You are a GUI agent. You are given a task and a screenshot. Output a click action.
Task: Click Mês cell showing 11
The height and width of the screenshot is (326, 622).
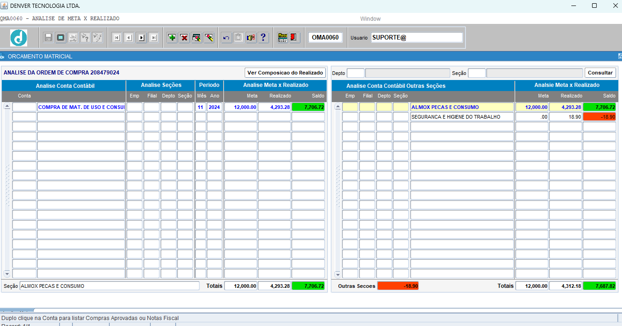200,107
